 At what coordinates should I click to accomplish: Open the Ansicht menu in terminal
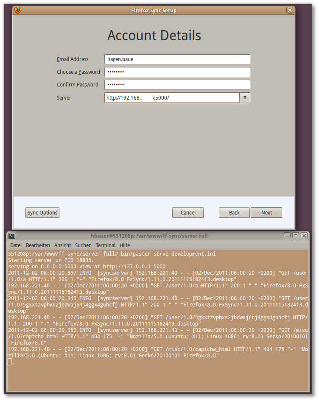click(x=62, y=245)
